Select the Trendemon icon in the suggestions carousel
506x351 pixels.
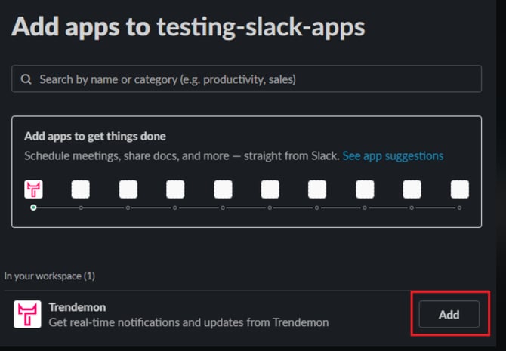click(x=33, y=189)
